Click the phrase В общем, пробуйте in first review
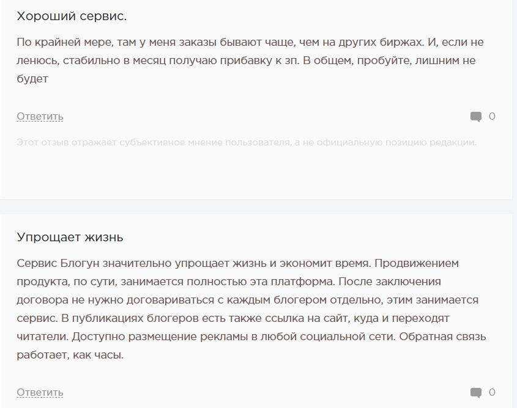 point(346,61)
